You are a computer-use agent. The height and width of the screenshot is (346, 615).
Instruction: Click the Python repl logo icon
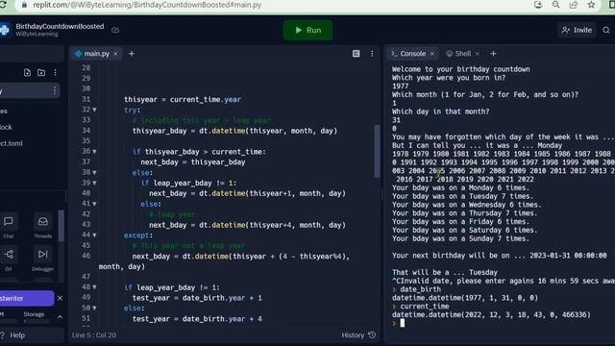4,30
